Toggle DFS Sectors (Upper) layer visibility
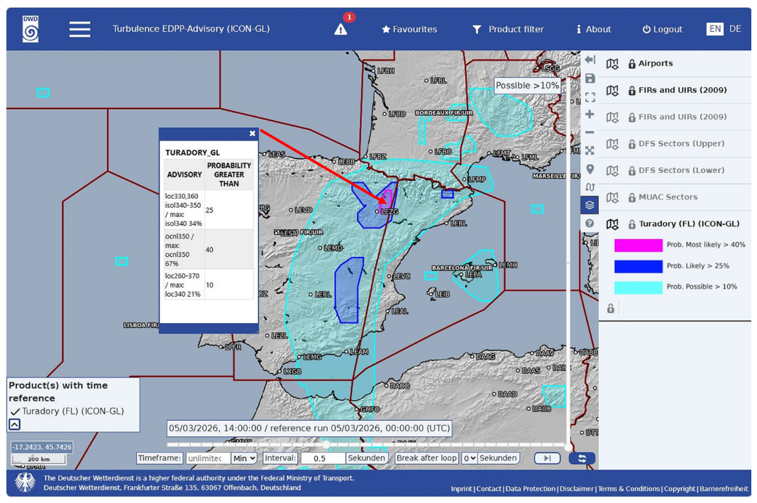Image resolution: width=757 pixels, height=503 pixels. pos(612,144)
